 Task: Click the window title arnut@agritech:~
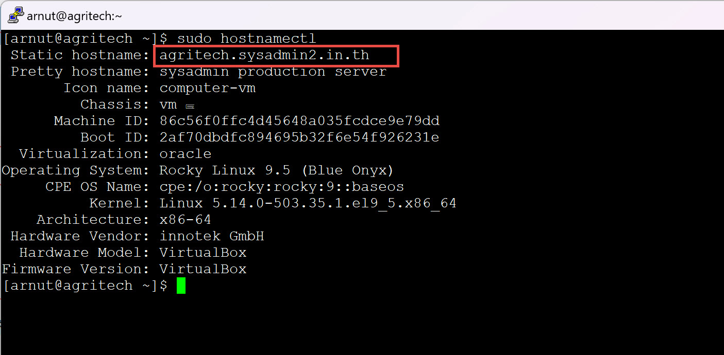tap(75, 15)
